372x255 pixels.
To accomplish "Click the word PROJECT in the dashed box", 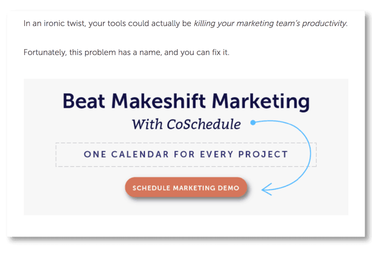I will [263, 155].
